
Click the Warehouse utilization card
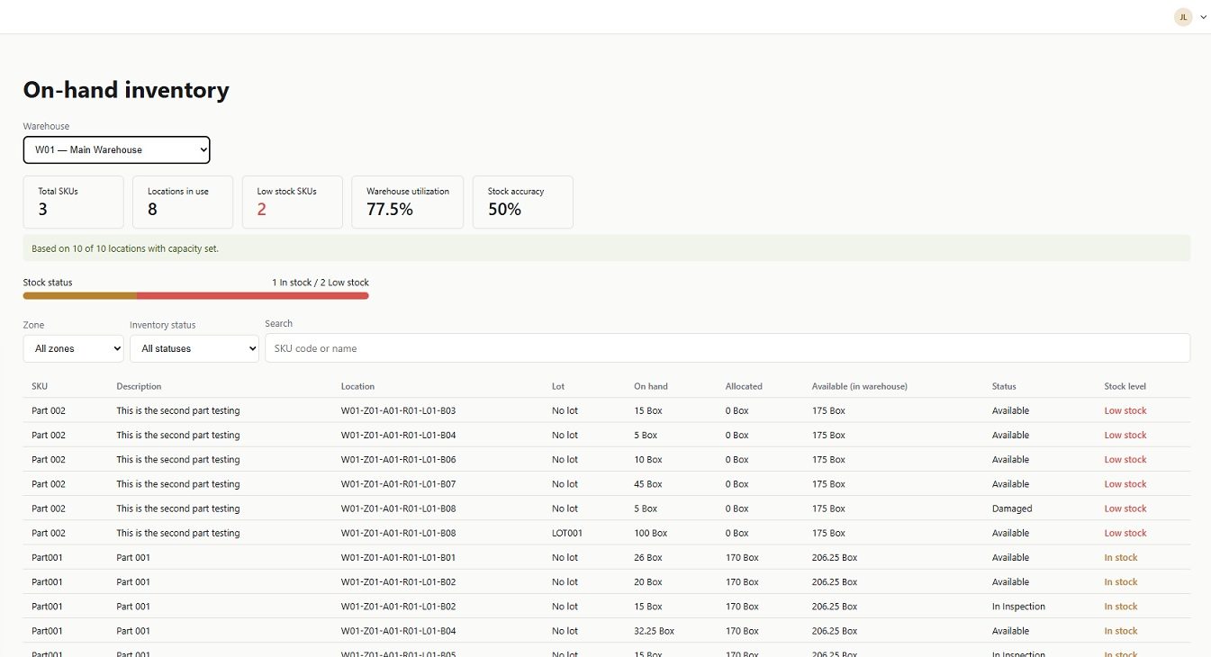[x=407, y=202]
